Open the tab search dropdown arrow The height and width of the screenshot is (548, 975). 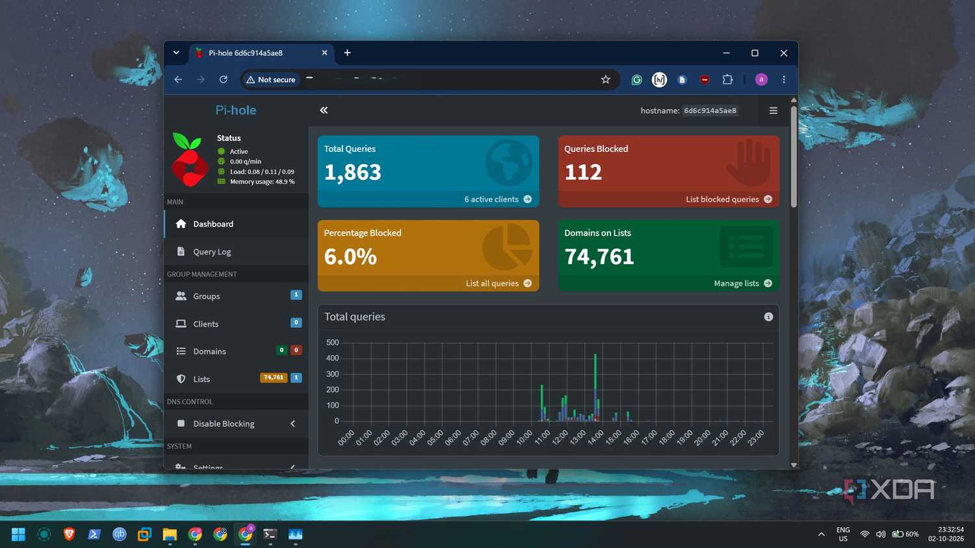click(176, 53)
